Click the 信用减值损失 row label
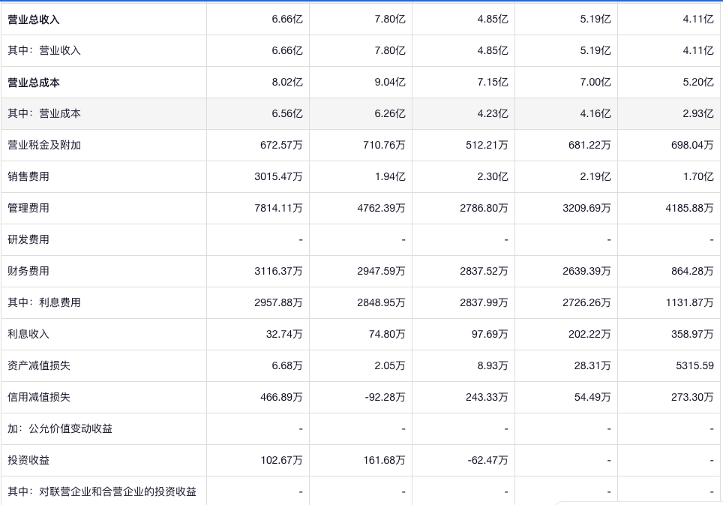The image size is (723, 505). [x=39, y=398]
